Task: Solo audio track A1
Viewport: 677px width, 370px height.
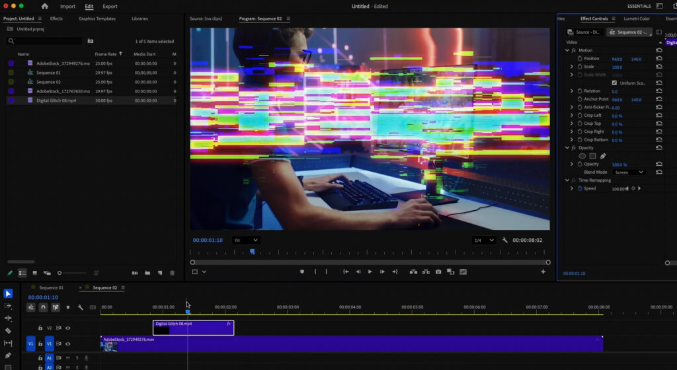Action: [x=77, y=358]
